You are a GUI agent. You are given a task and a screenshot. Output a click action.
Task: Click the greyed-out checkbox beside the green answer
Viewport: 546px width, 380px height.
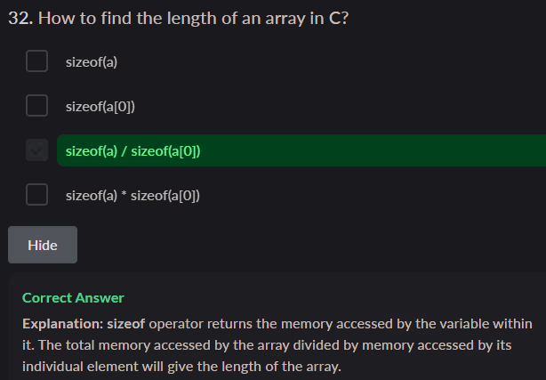[x=36, y=150]
